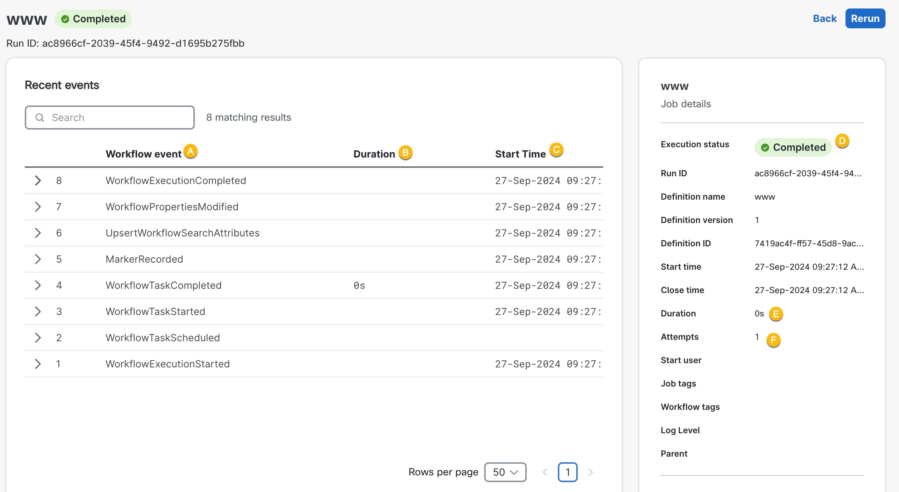
Task: Click the checkmark in the Completed badge beside www
Action: 66,18
